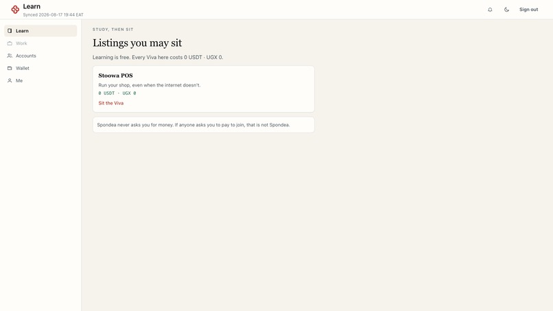Click the 'Spondea never asks you for money' notice

(204, 125)
